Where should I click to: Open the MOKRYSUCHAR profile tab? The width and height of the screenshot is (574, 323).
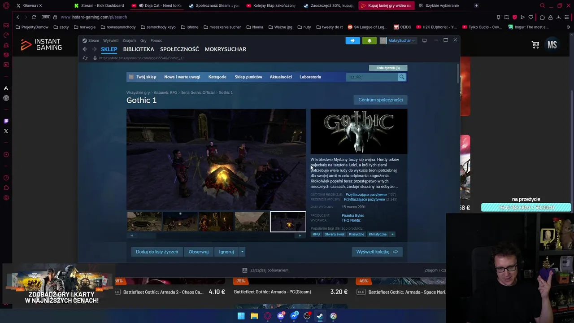coord(225,49)
